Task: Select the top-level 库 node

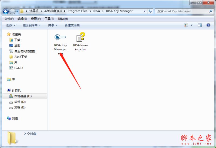Action: 13,79
